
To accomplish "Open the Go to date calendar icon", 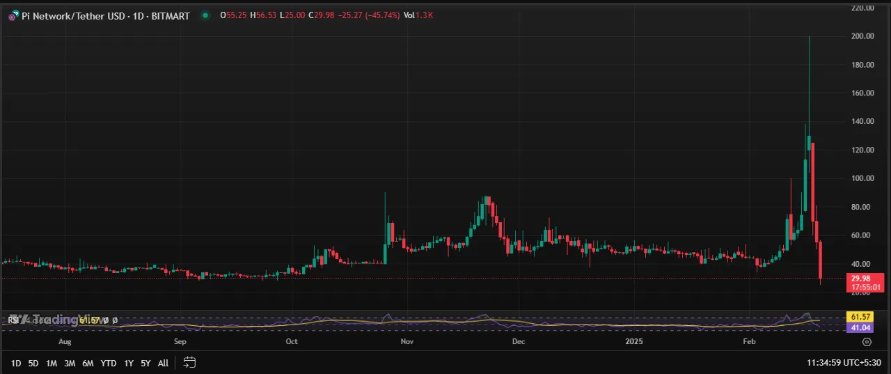I will (190, 362).
